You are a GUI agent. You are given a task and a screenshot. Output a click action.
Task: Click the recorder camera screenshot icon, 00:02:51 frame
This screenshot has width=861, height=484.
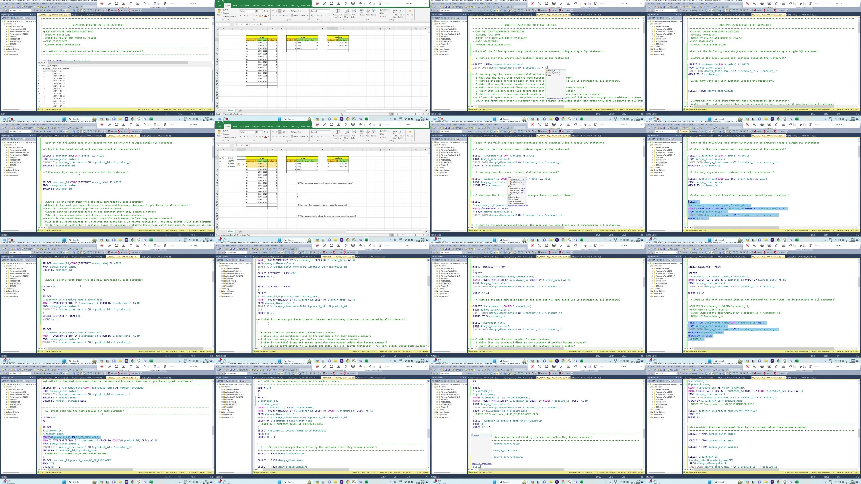(116, 3)
